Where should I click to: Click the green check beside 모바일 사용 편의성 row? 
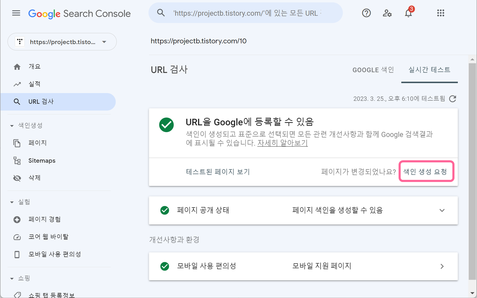pyautogui.click(x=165, y=266)
